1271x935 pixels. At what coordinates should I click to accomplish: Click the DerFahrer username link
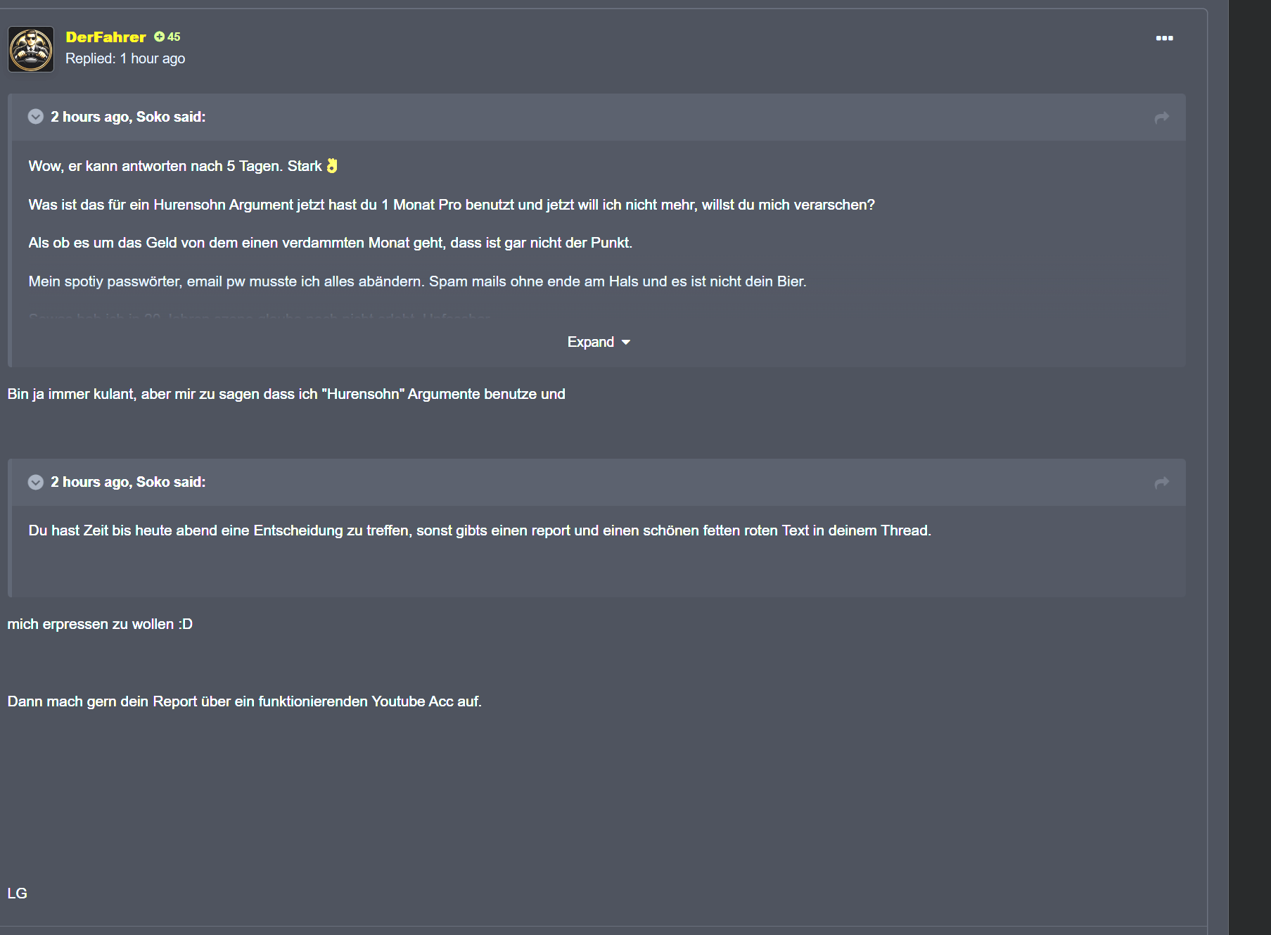click(x=106, y=37)
